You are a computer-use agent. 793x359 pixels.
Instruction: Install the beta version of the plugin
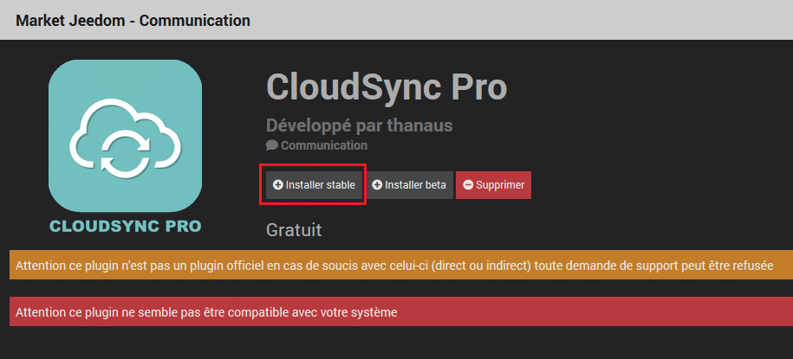pyautogui.click(x=409, y=185)
